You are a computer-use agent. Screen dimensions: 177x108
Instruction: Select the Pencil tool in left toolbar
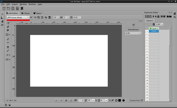[8, 23]
